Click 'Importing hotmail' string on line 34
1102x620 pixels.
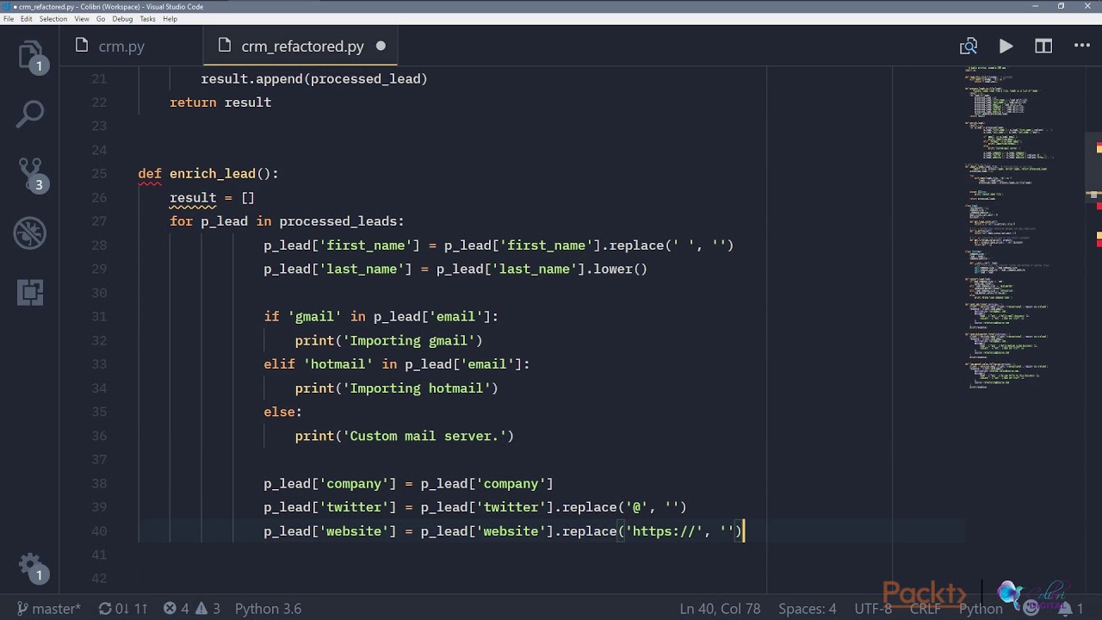click(x=416, y=388)
